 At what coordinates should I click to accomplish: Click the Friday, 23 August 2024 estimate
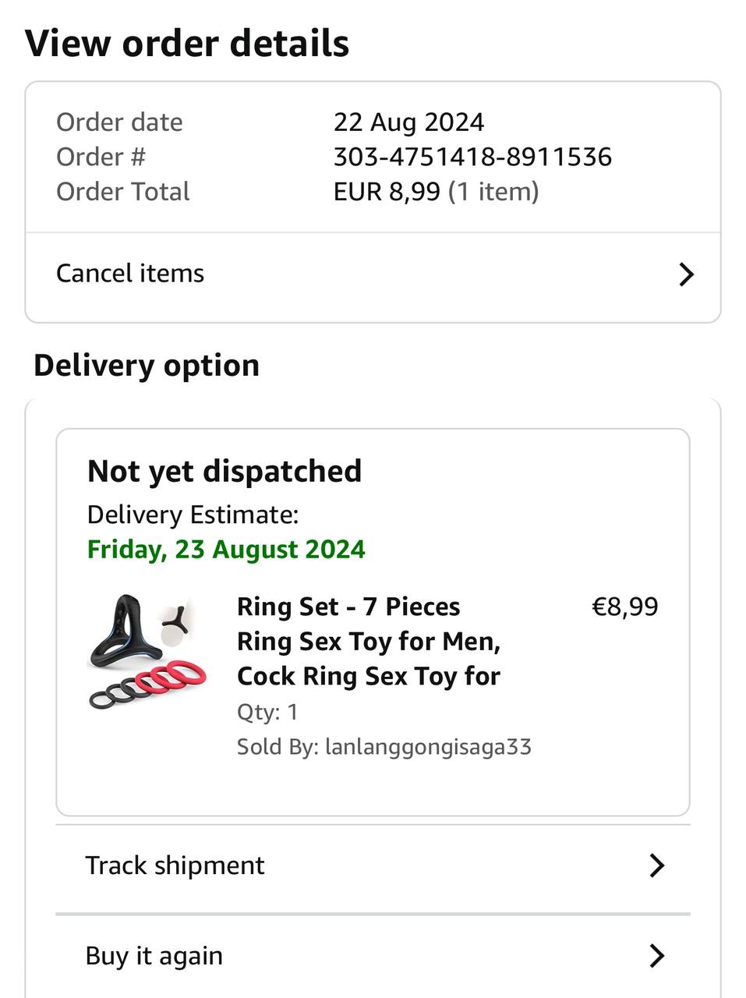tap(226, 550)
